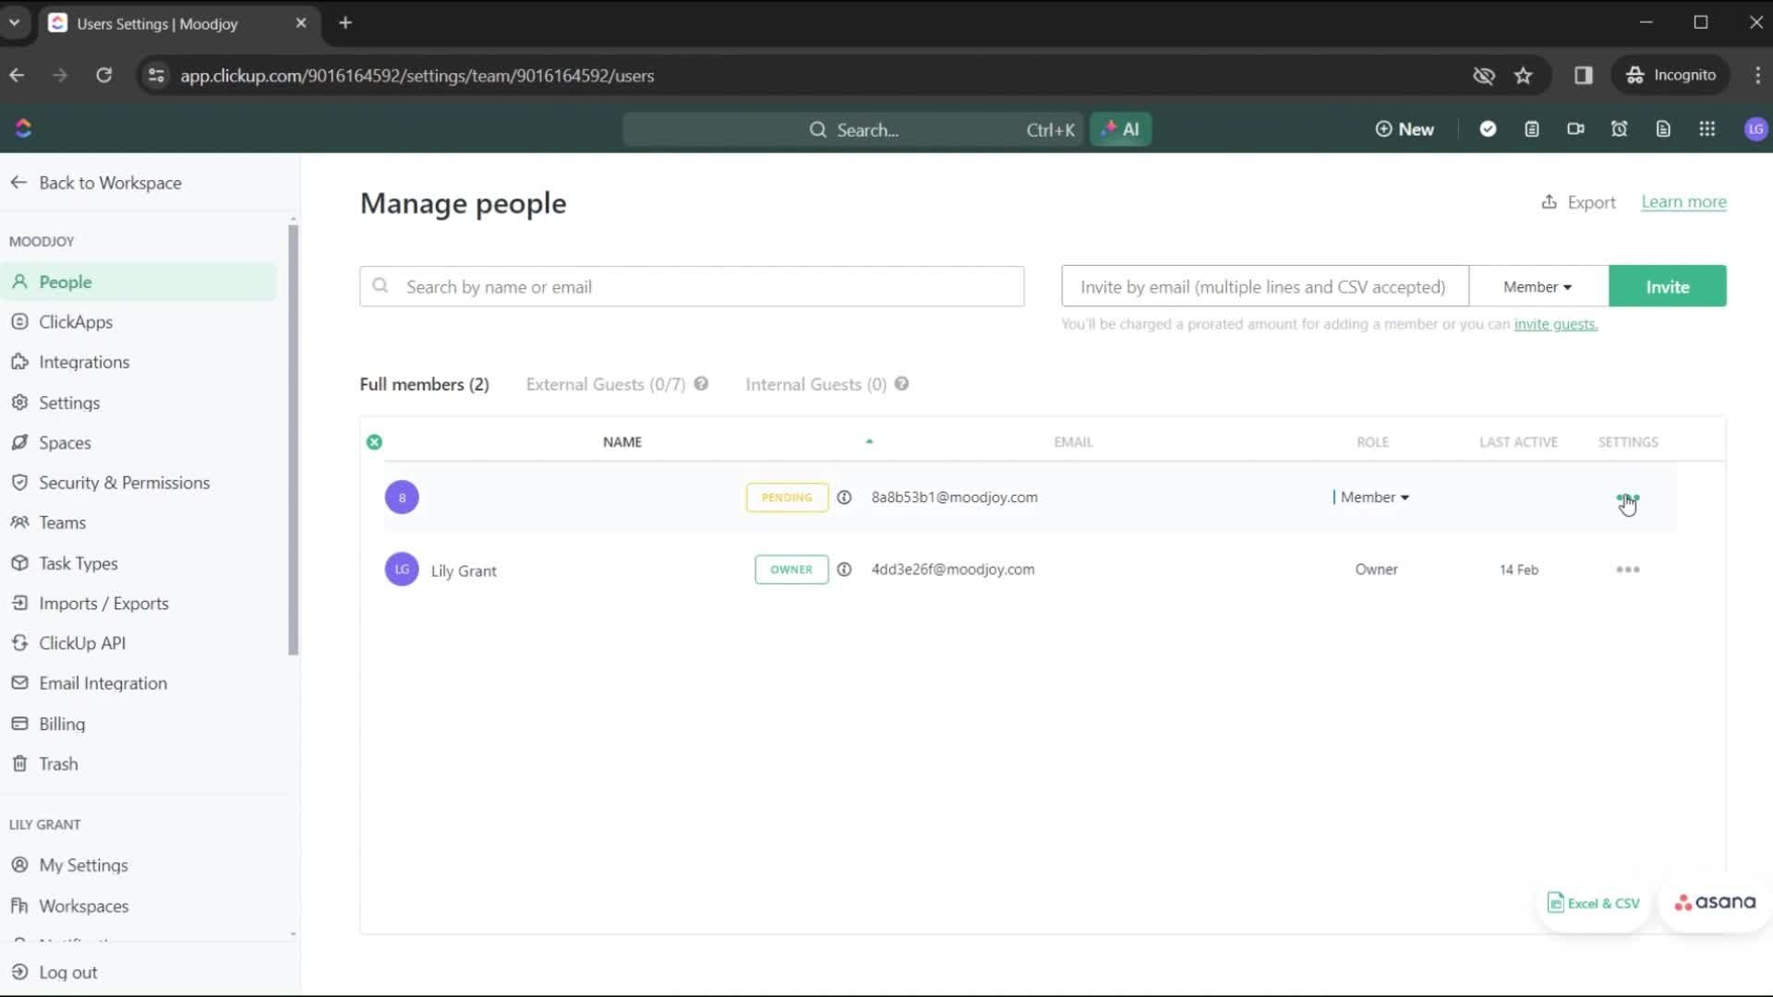Click the Export icon for members list
1773x997 pixels.
(1550, 201)
